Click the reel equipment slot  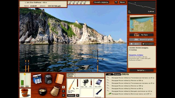pyautogui.click(x=85, y=82)
